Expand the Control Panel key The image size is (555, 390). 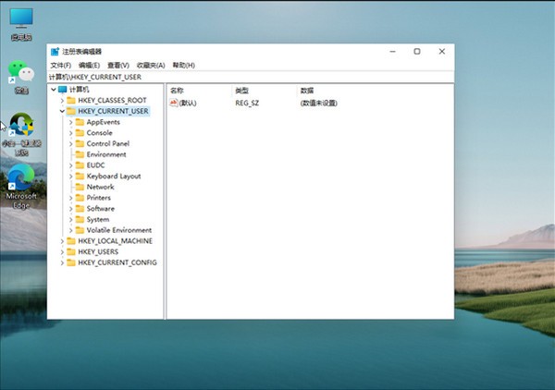point(70,143)
